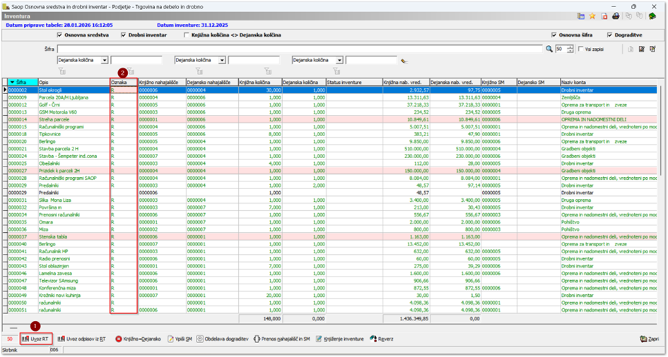Open Obdelava dograditev
The image size is (668, 357).
tap(223, 339)
